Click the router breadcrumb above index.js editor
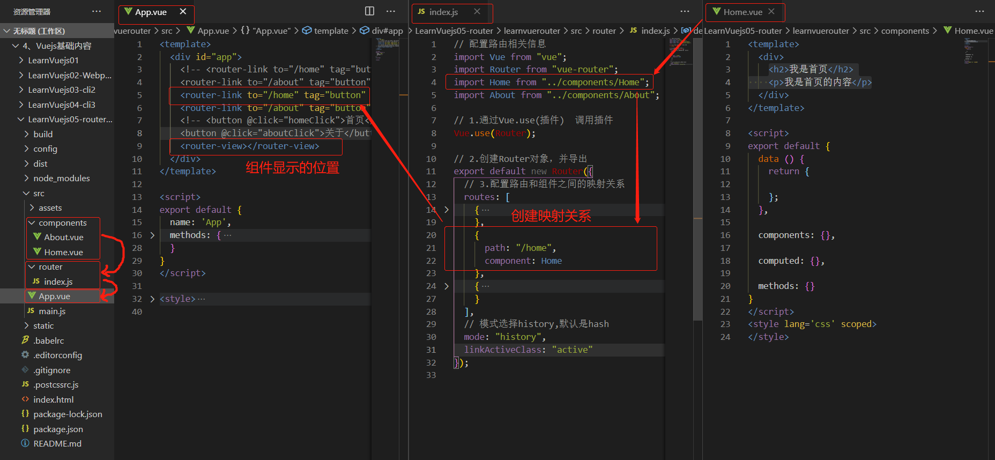 [x=604, y=31]
